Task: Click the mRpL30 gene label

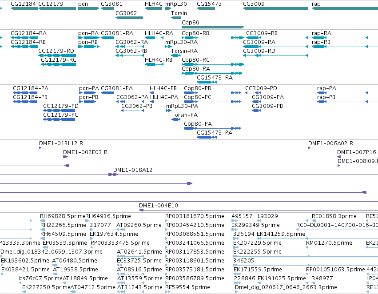Action: point(176,4)
